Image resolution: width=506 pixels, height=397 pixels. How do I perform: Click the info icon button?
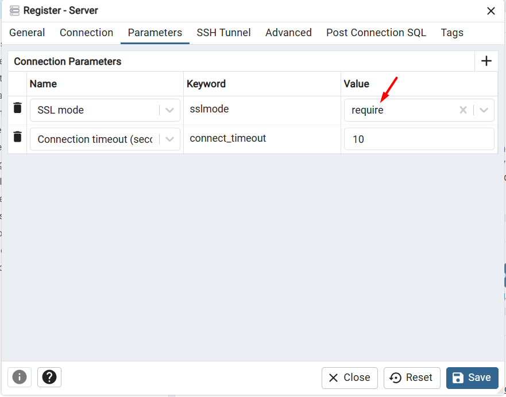pyautogui.click(x=20, y=377)
